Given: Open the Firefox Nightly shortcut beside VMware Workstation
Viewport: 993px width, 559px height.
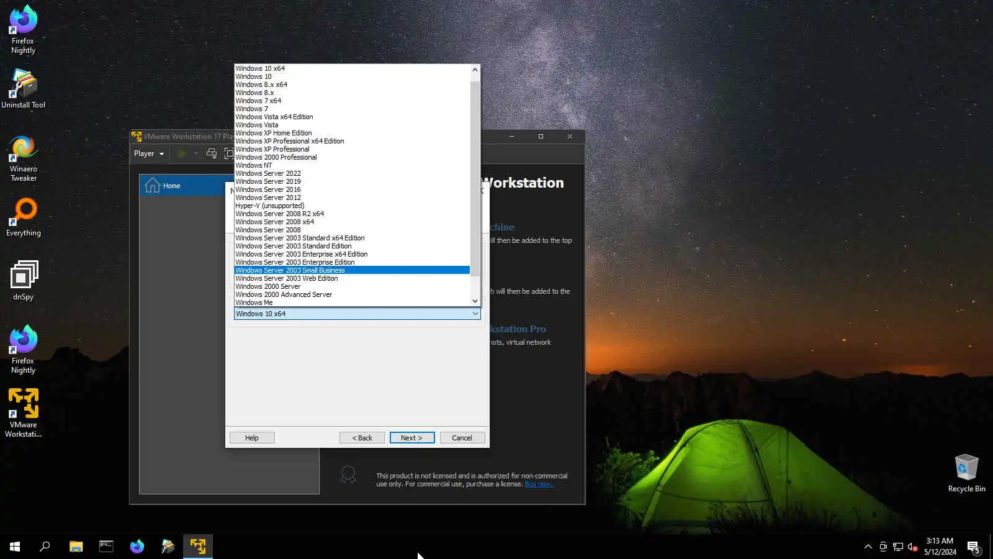Looking at the screenshot, I should coord(23,350).
